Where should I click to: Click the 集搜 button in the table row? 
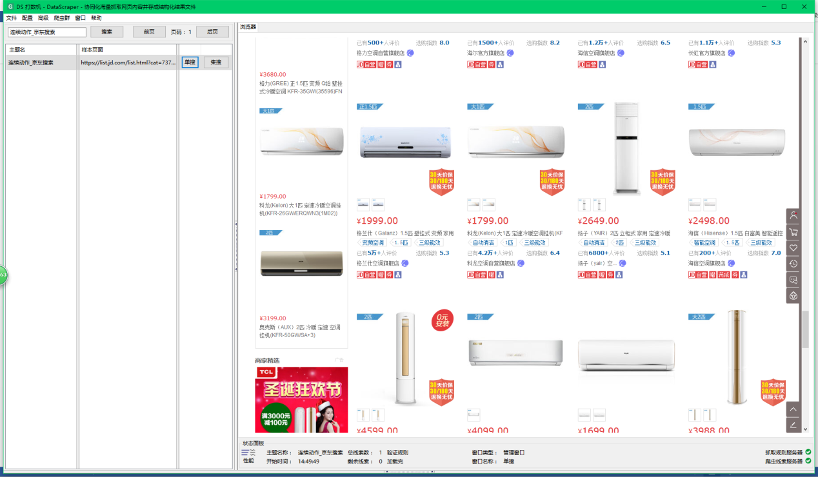(216, 63)
